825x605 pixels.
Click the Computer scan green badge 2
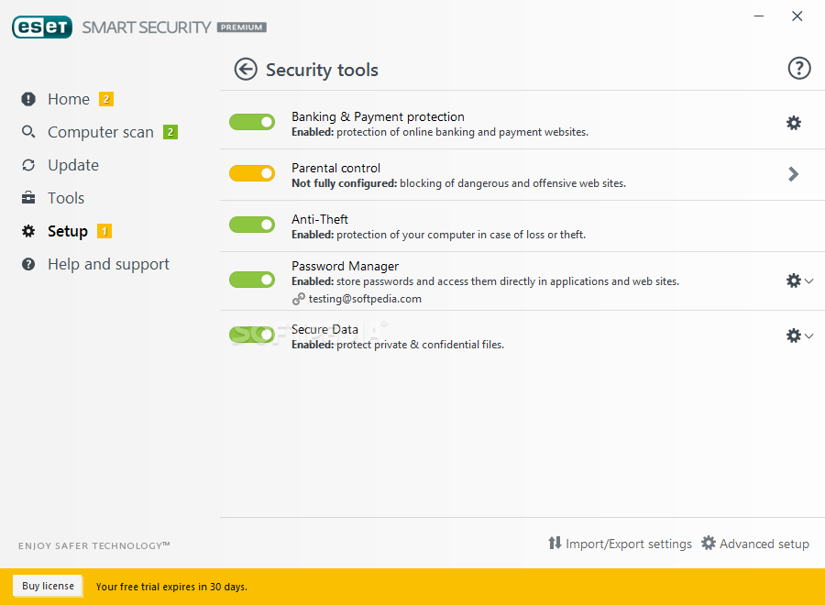pos(170,132)
